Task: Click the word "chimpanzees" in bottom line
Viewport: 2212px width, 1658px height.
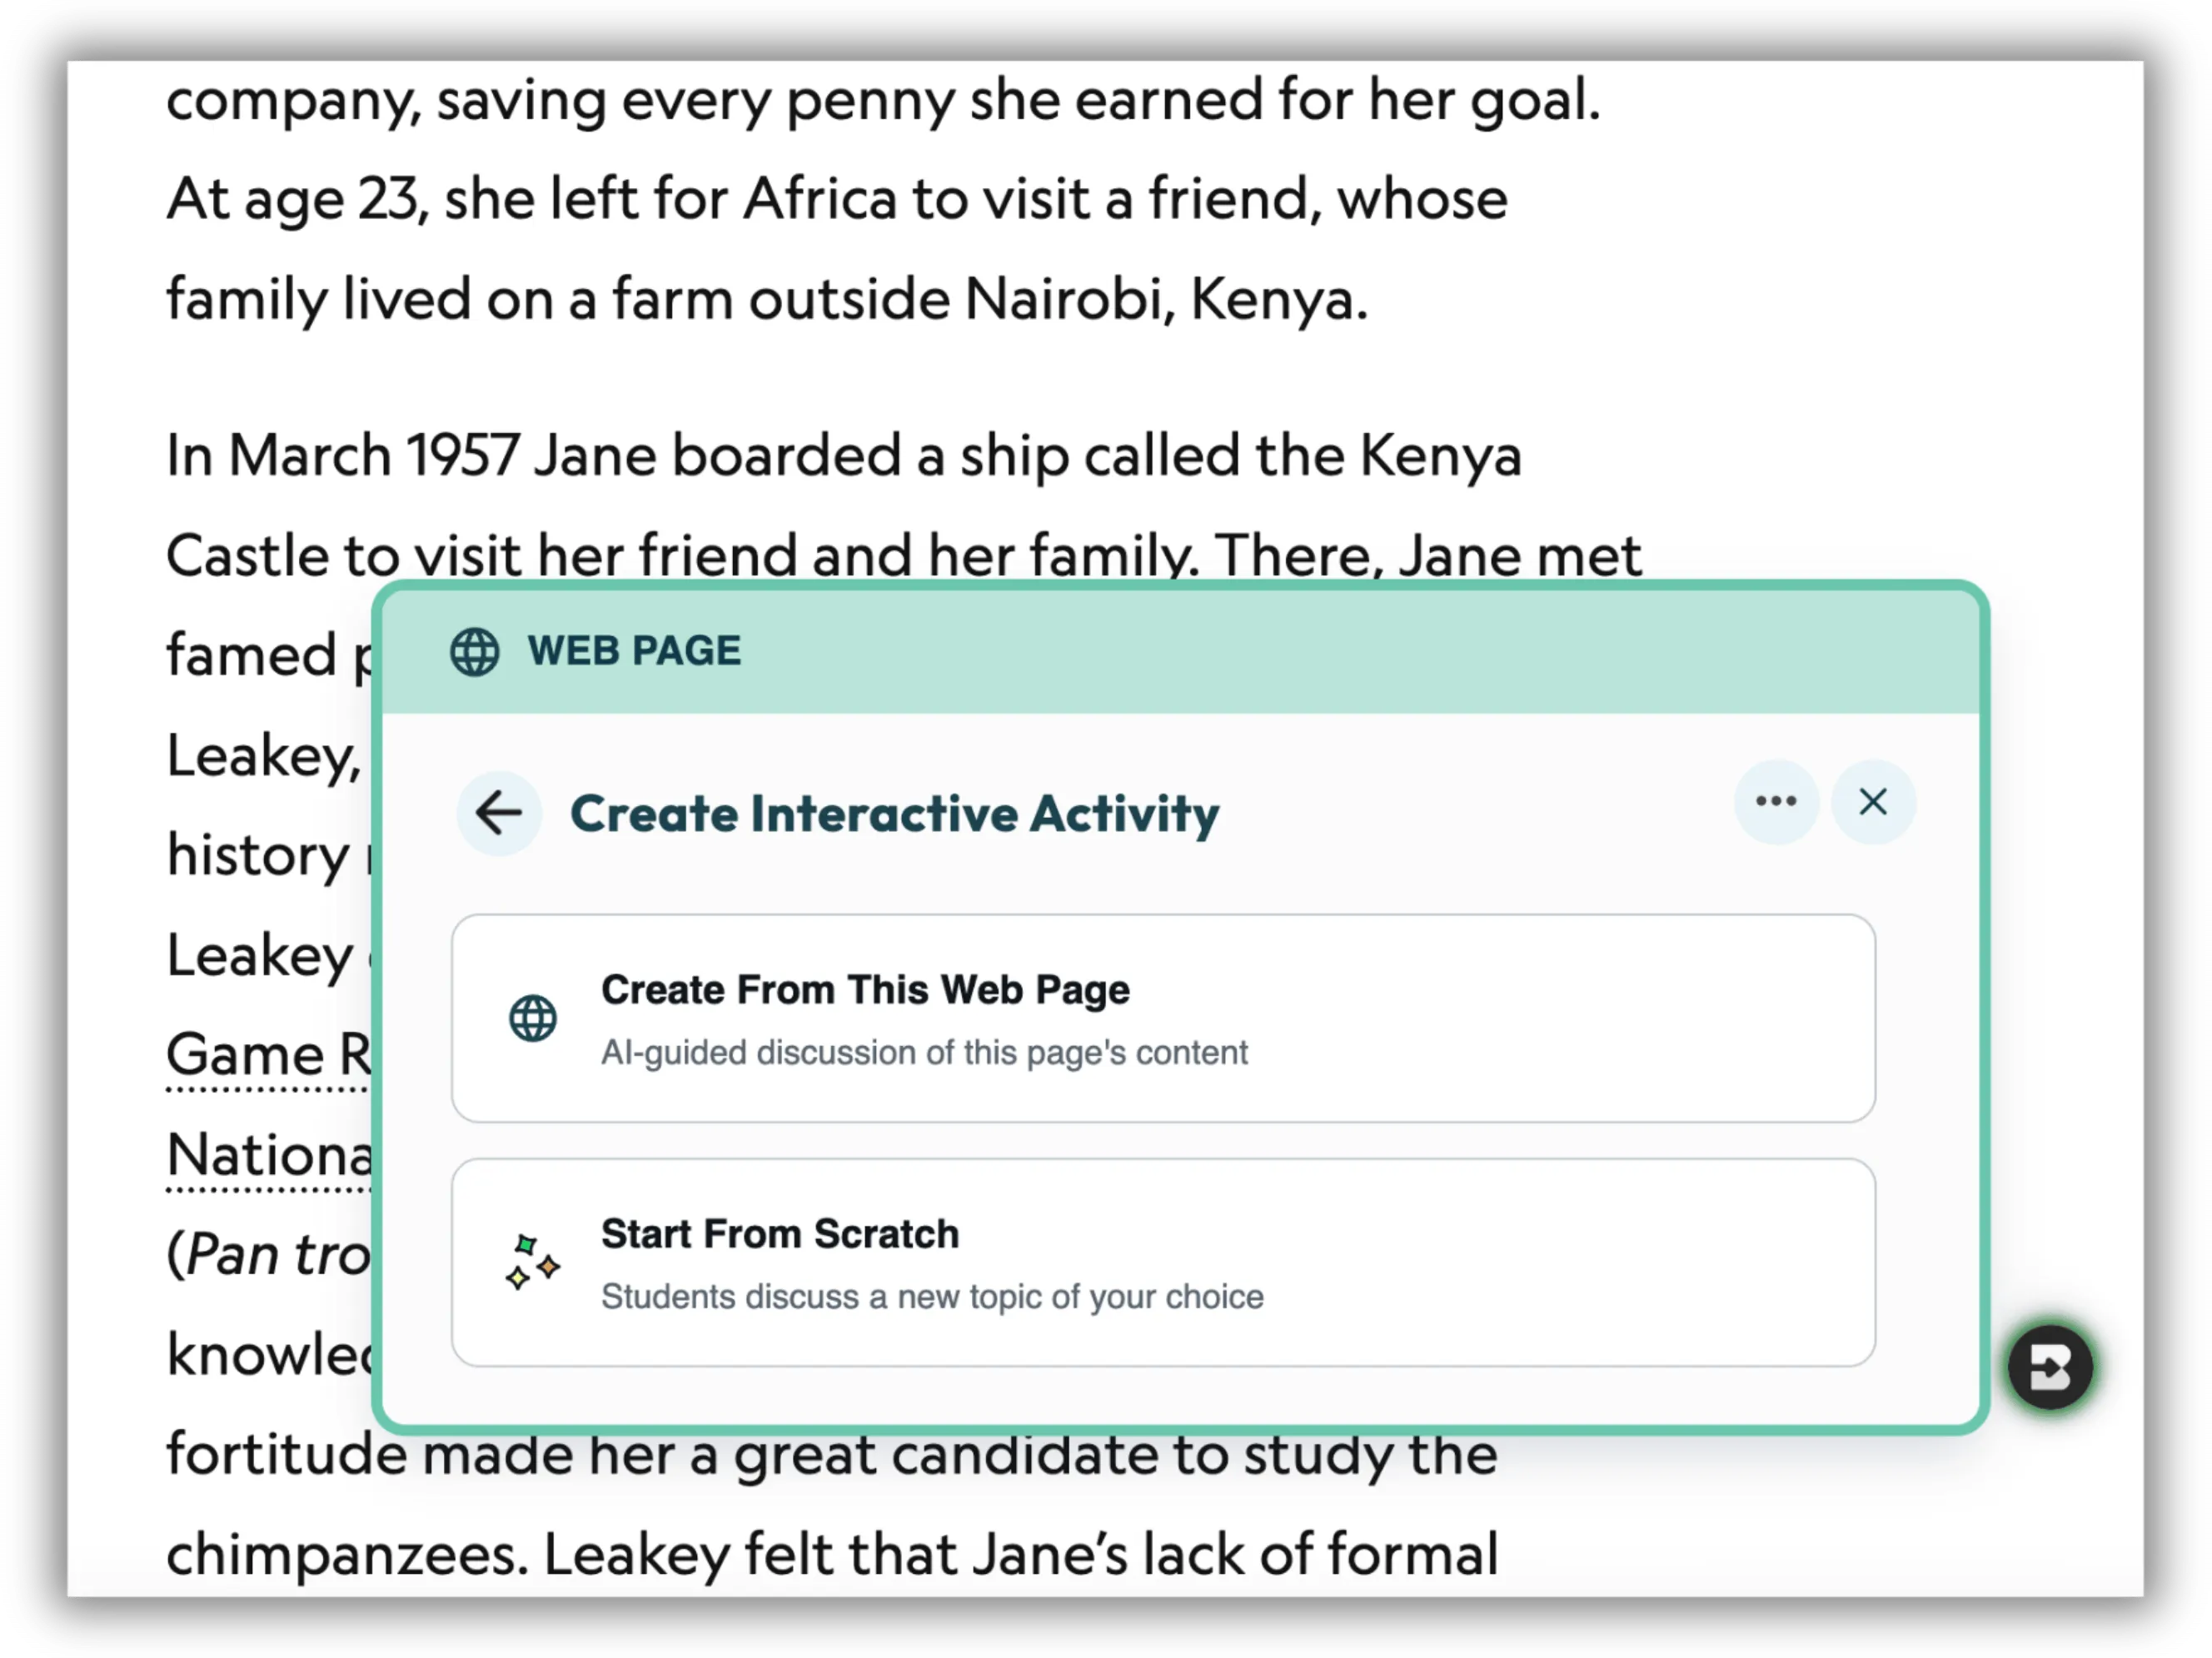Action: [346, 1555]
